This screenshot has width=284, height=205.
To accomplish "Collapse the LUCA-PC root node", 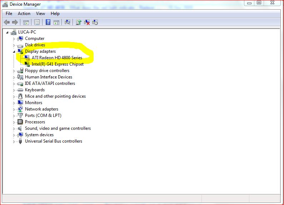I will point(7,32).
